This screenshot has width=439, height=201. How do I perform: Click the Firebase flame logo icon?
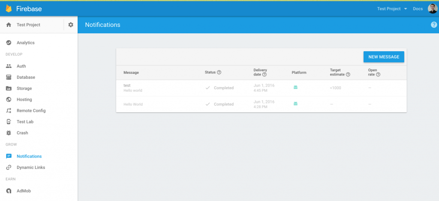click(x=9, y=9)
